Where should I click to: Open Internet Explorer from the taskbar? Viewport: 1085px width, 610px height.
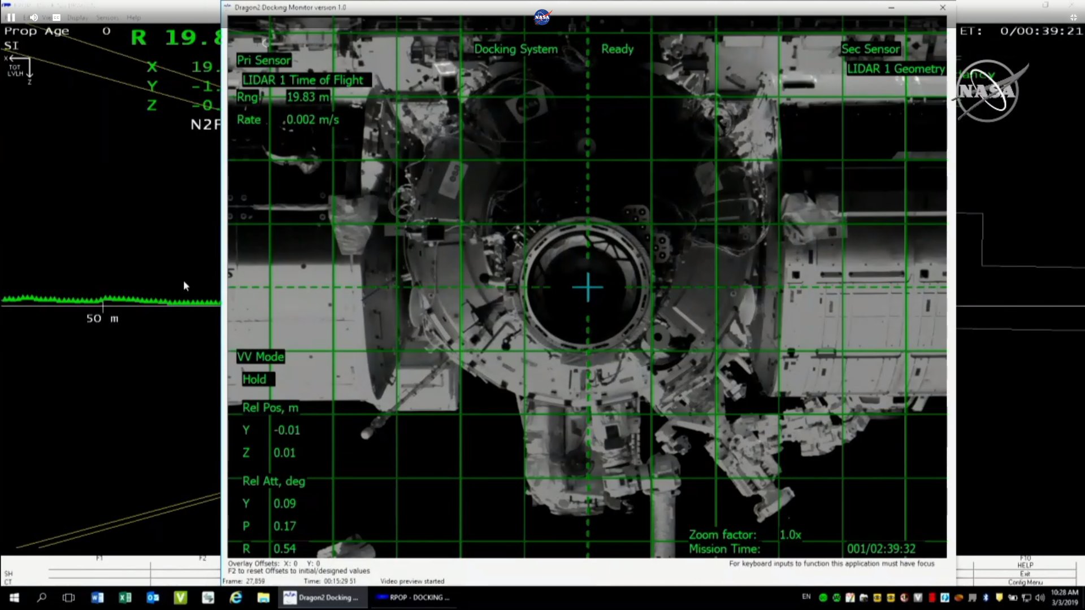(236, 598)
